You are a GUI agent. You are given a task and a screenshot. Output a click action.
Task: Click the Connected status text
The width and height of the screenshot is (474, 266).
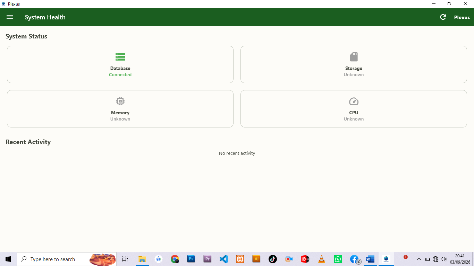120,74
